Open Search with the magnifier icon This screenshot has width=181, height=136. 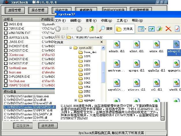click(102, 29)
